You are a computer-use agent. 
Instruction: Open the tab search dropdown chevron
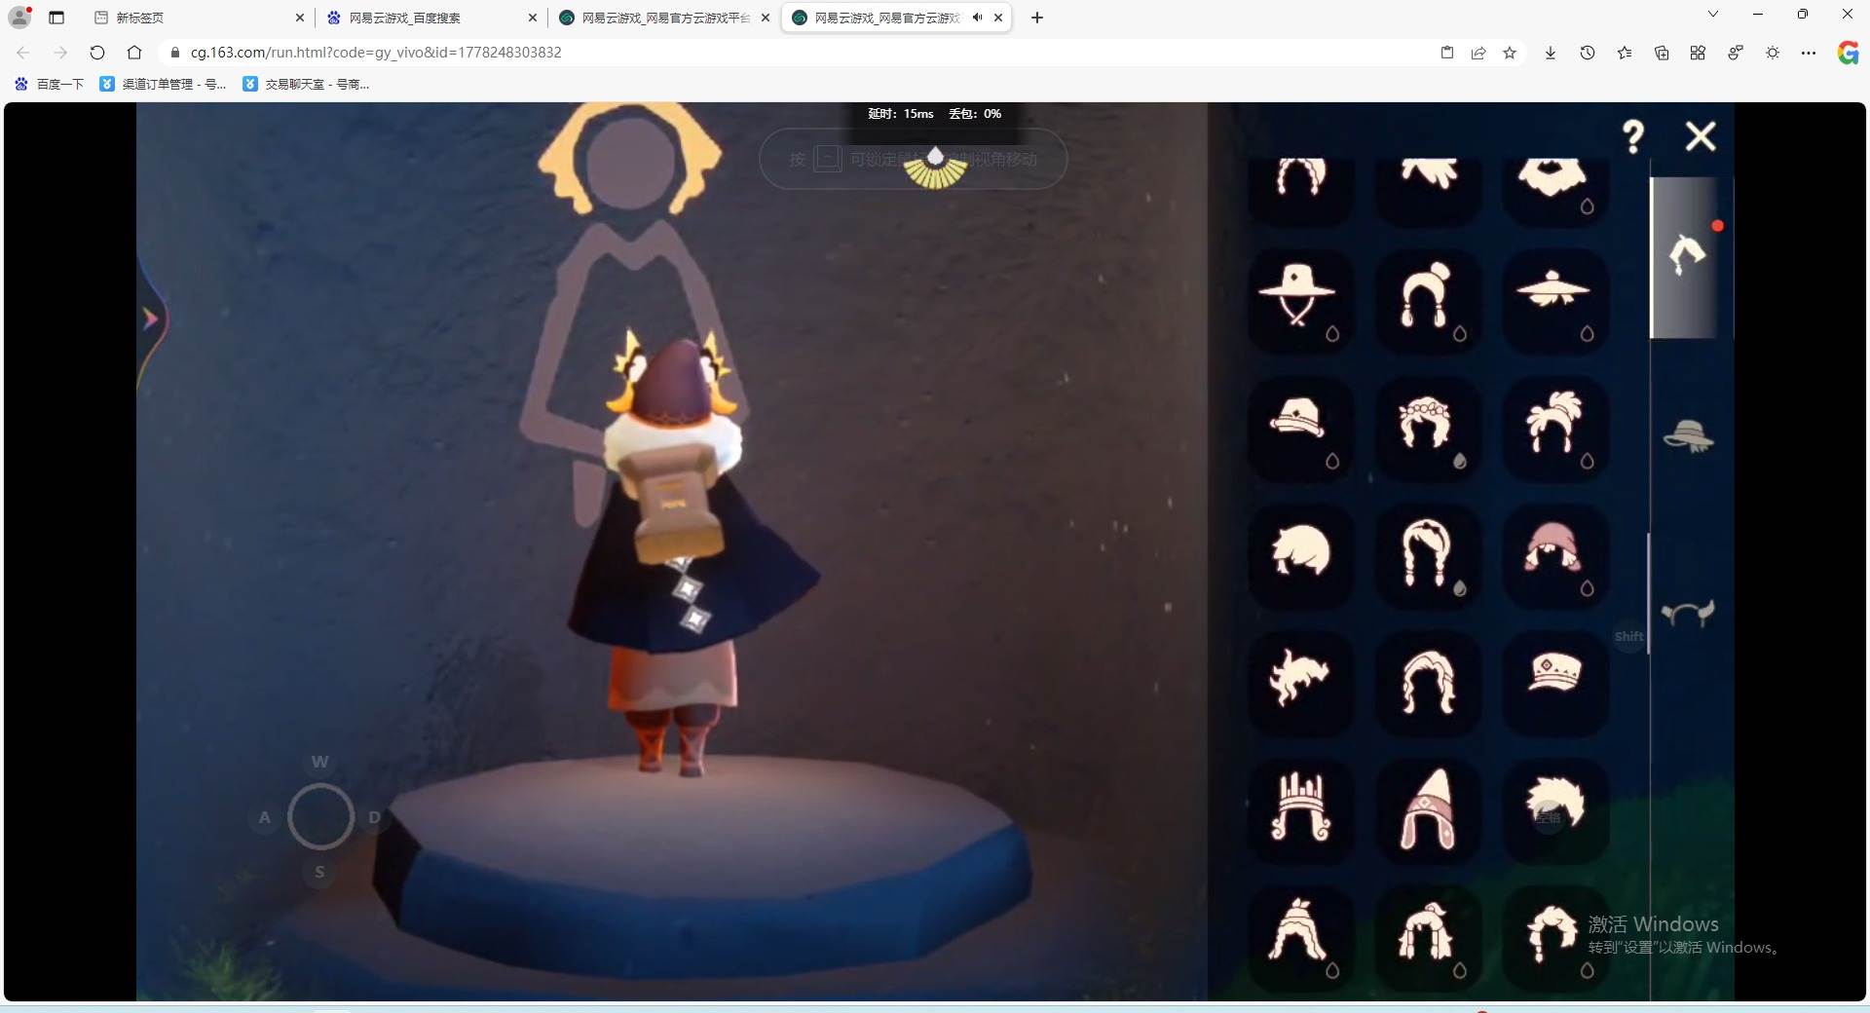coord(1713,15)
